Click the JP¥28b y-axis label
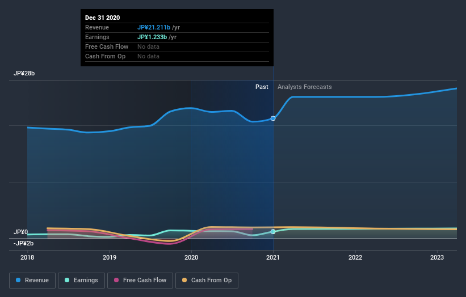Viewport: 466px width, 297px height. [24, 73]
